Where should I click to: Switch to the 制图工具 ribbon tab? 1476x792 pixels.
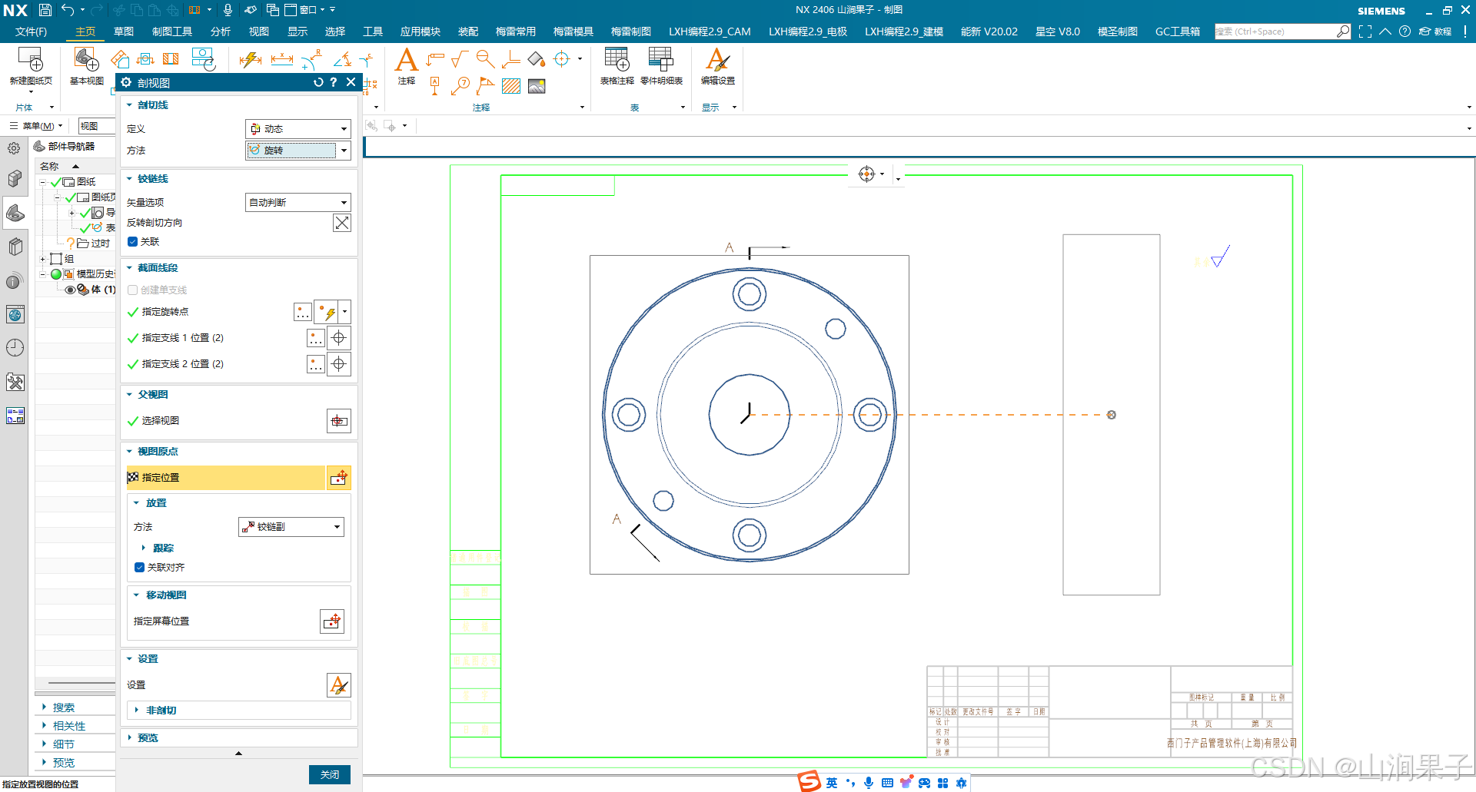(x=172, y=31)
